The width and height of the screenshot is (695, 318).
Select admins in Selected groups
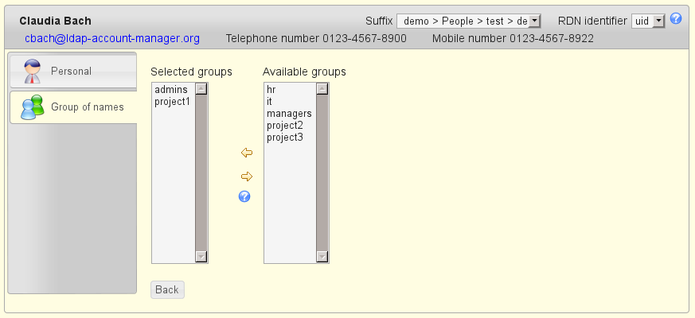[171, 90]
